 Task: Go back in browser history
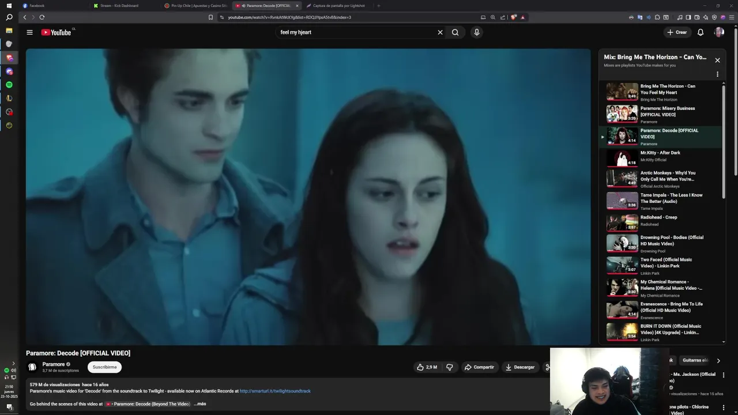(x=24, y=17)
